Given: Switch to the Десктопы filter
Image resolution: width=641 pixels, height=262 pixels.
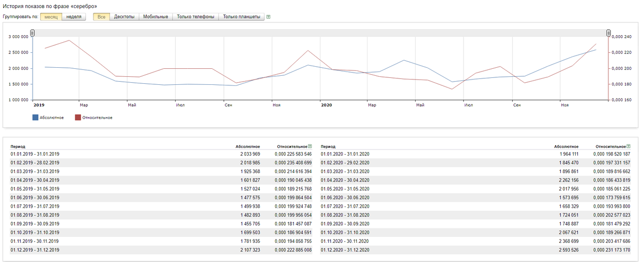Looking at the screenshot, I should pos(125,17).
